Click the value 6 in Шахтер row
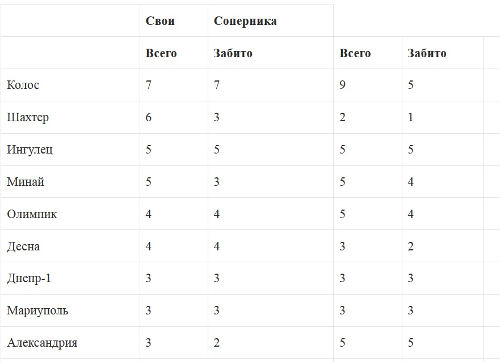500x362 pixels. click(x=149, y=118)
